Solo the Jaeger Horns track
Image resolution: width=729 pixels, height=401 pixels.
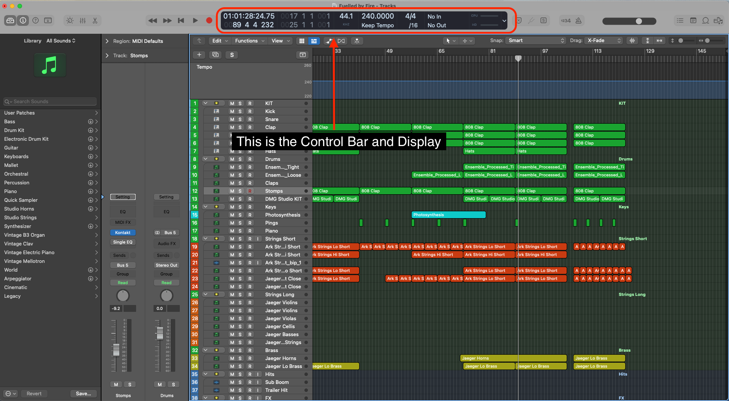pos(240,358)
